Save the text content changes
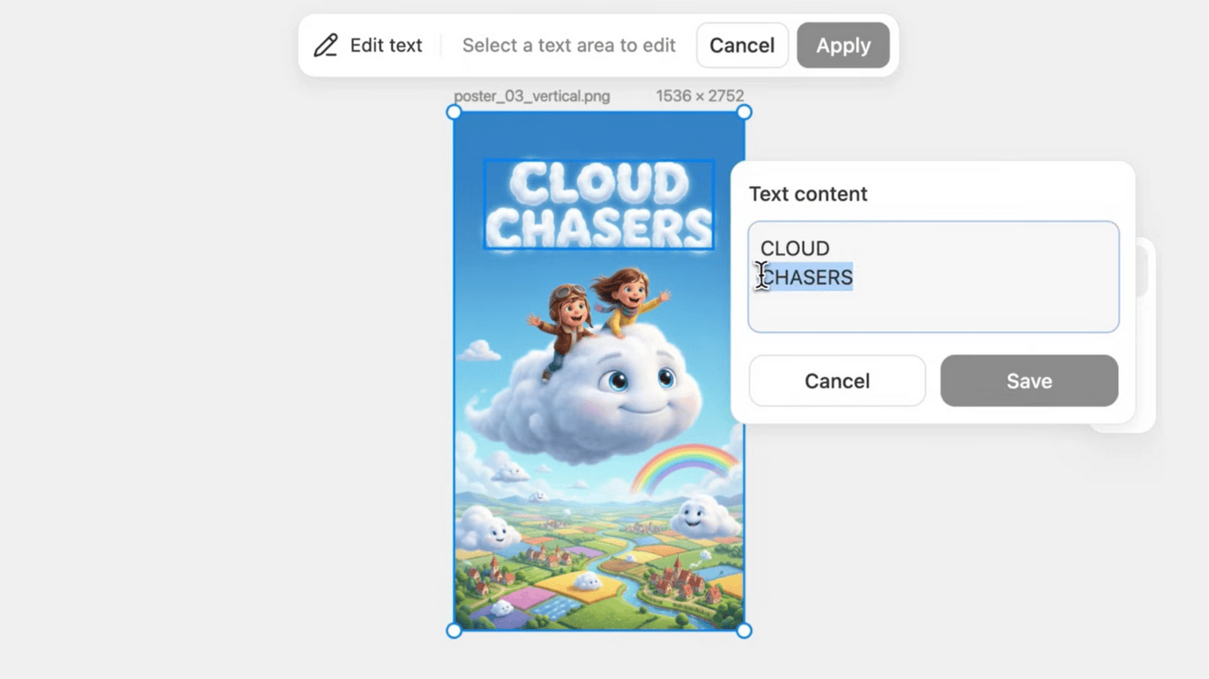The width and height of the screenshot is (1209, 679). pyautogui.click(x=1029, y=380)
